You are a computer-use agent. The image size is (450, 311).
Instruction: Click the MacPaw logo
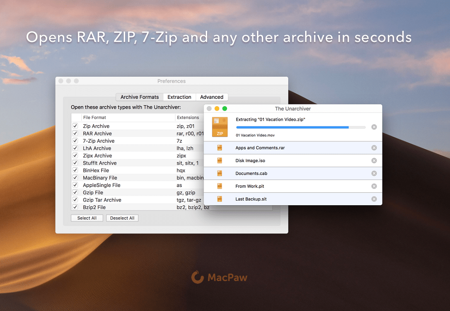click(x=219, y=277)
